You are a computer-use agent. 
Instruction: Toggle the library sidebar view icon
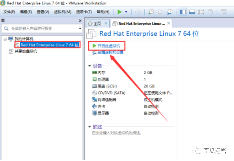point(183,12)
